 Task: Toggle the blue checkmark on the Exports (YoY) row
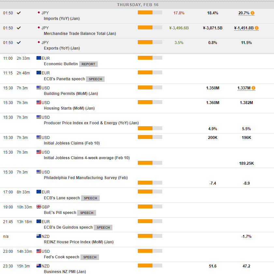coord(19,43)
